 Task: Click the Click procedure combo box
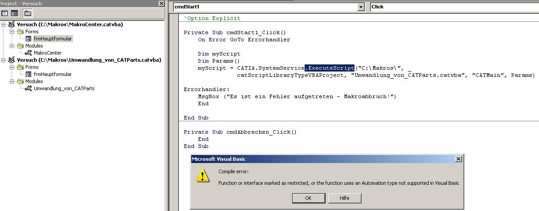point(455,7)
